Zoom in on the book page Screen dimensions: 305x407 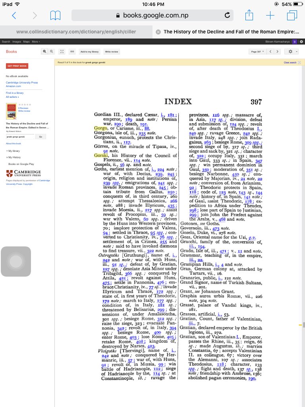[44, 51]
